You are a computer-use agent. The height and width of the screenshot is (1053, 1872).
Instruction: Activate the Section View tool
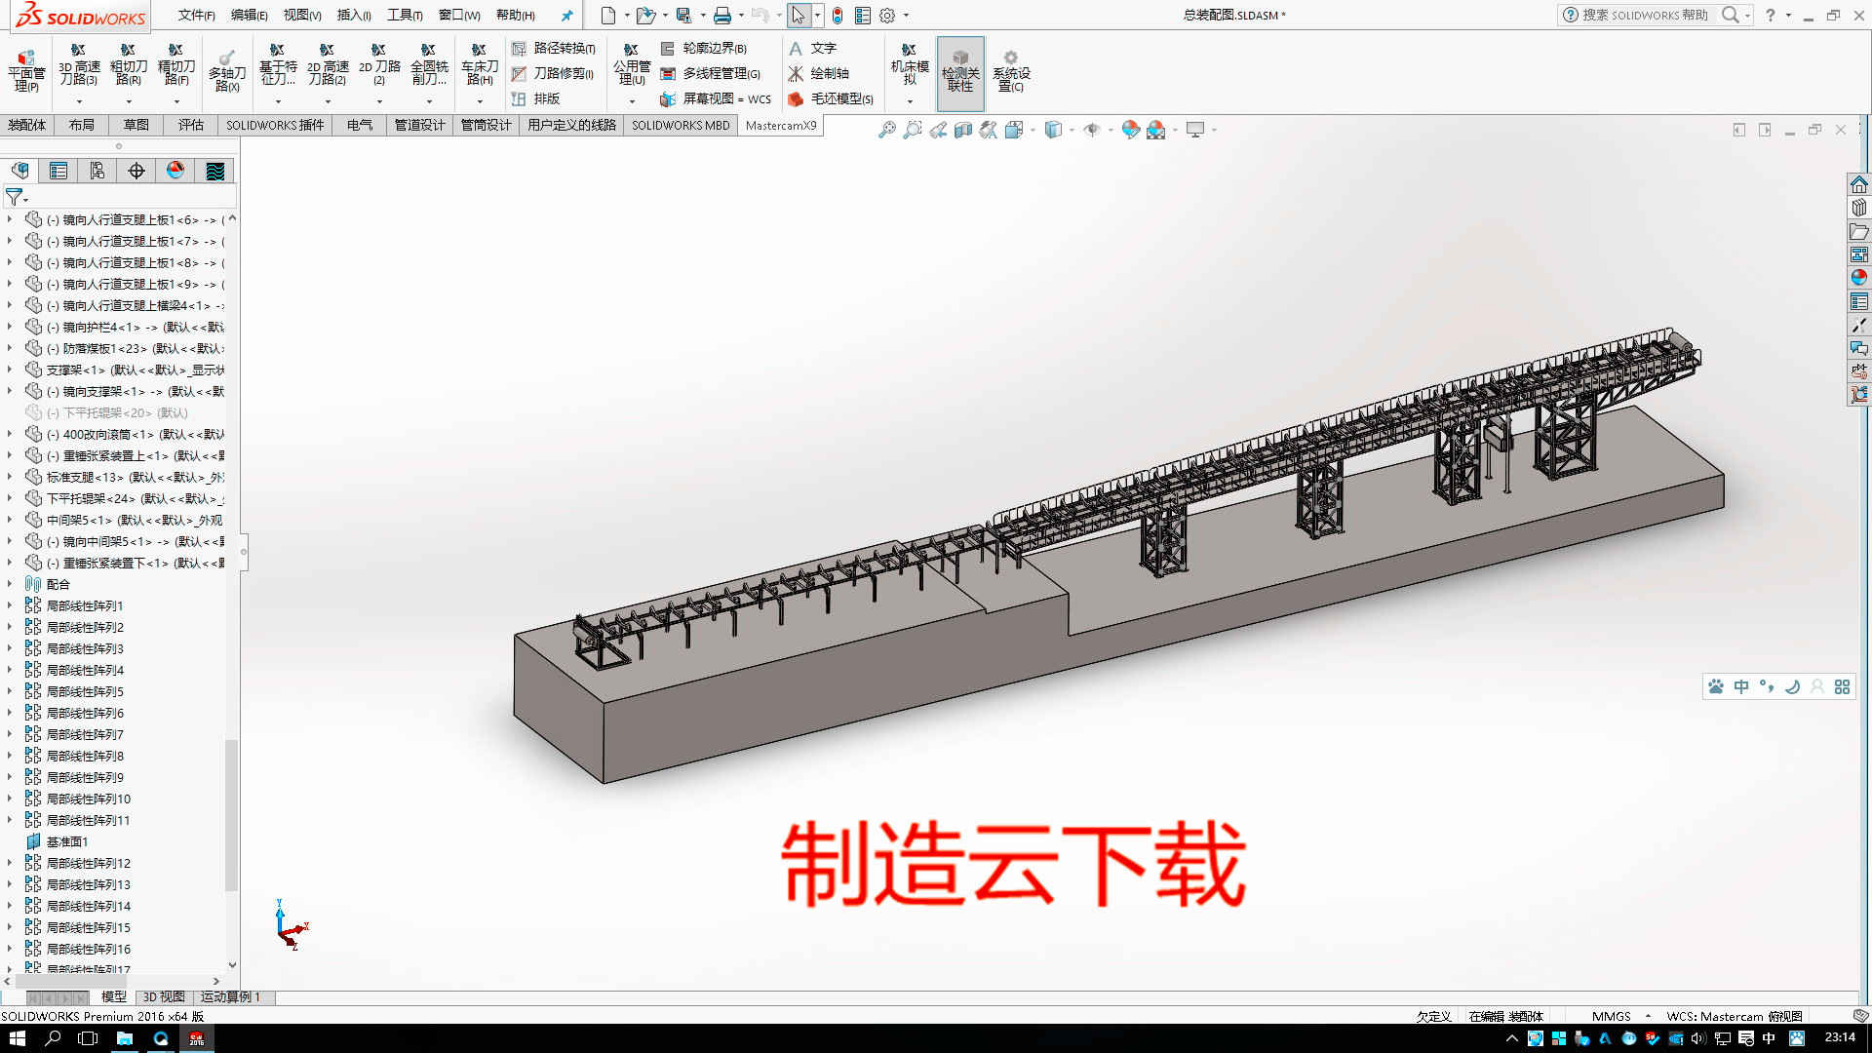[x=963, y=129]
